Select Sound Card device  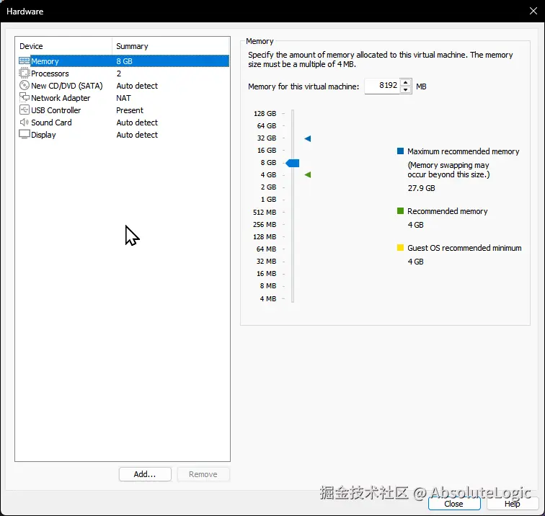[51, 123]
